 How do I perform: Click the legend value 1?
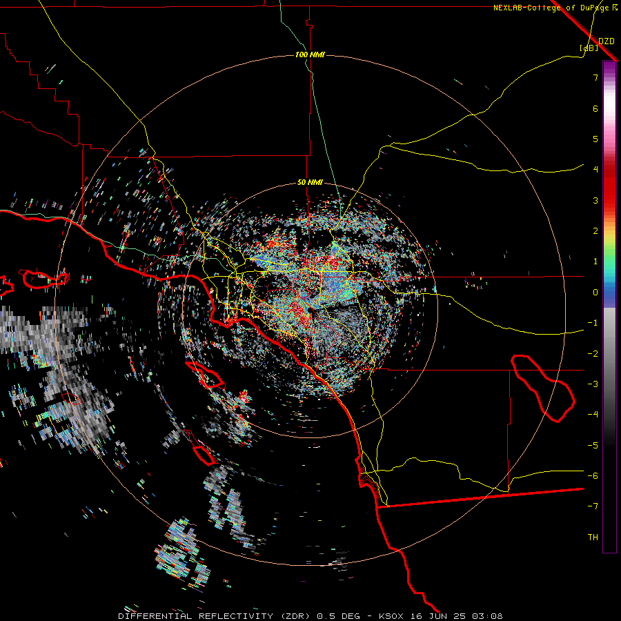pyautogui.click(x=595, y=262)
